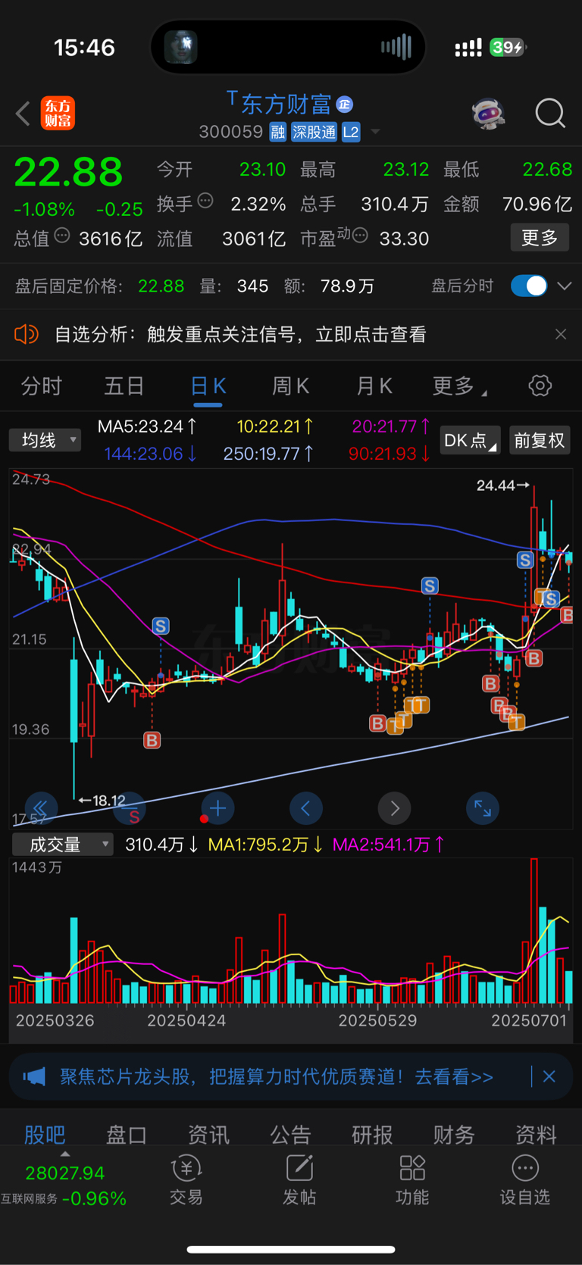
Task: Switch to 五日 chart tab
Action: point(124,386)
